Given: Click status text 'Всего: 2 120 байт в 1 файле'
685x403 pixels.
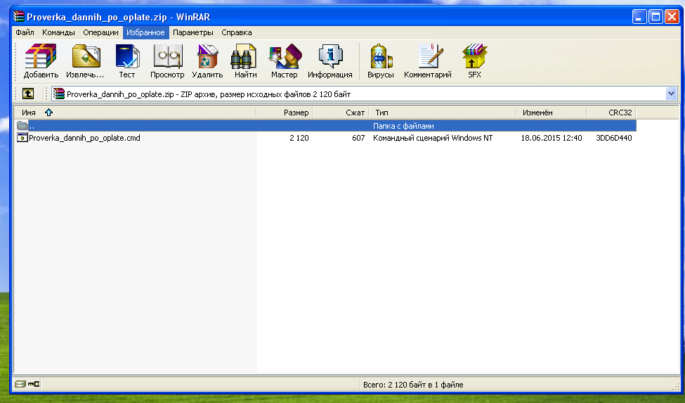Looking at the screenshot, I should [413, 385].
